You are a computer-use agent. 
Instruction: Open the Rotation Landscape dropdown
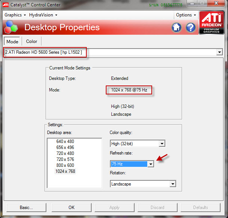[x=143, y=184]
